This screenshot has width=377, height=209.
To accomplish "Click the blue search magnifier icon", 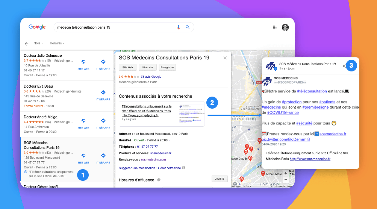I will click(188, 27).
